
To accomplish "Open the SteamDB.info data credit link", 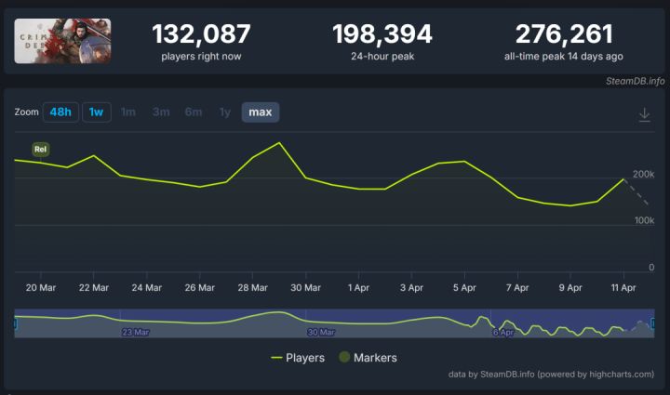I will tap(507, 375).
